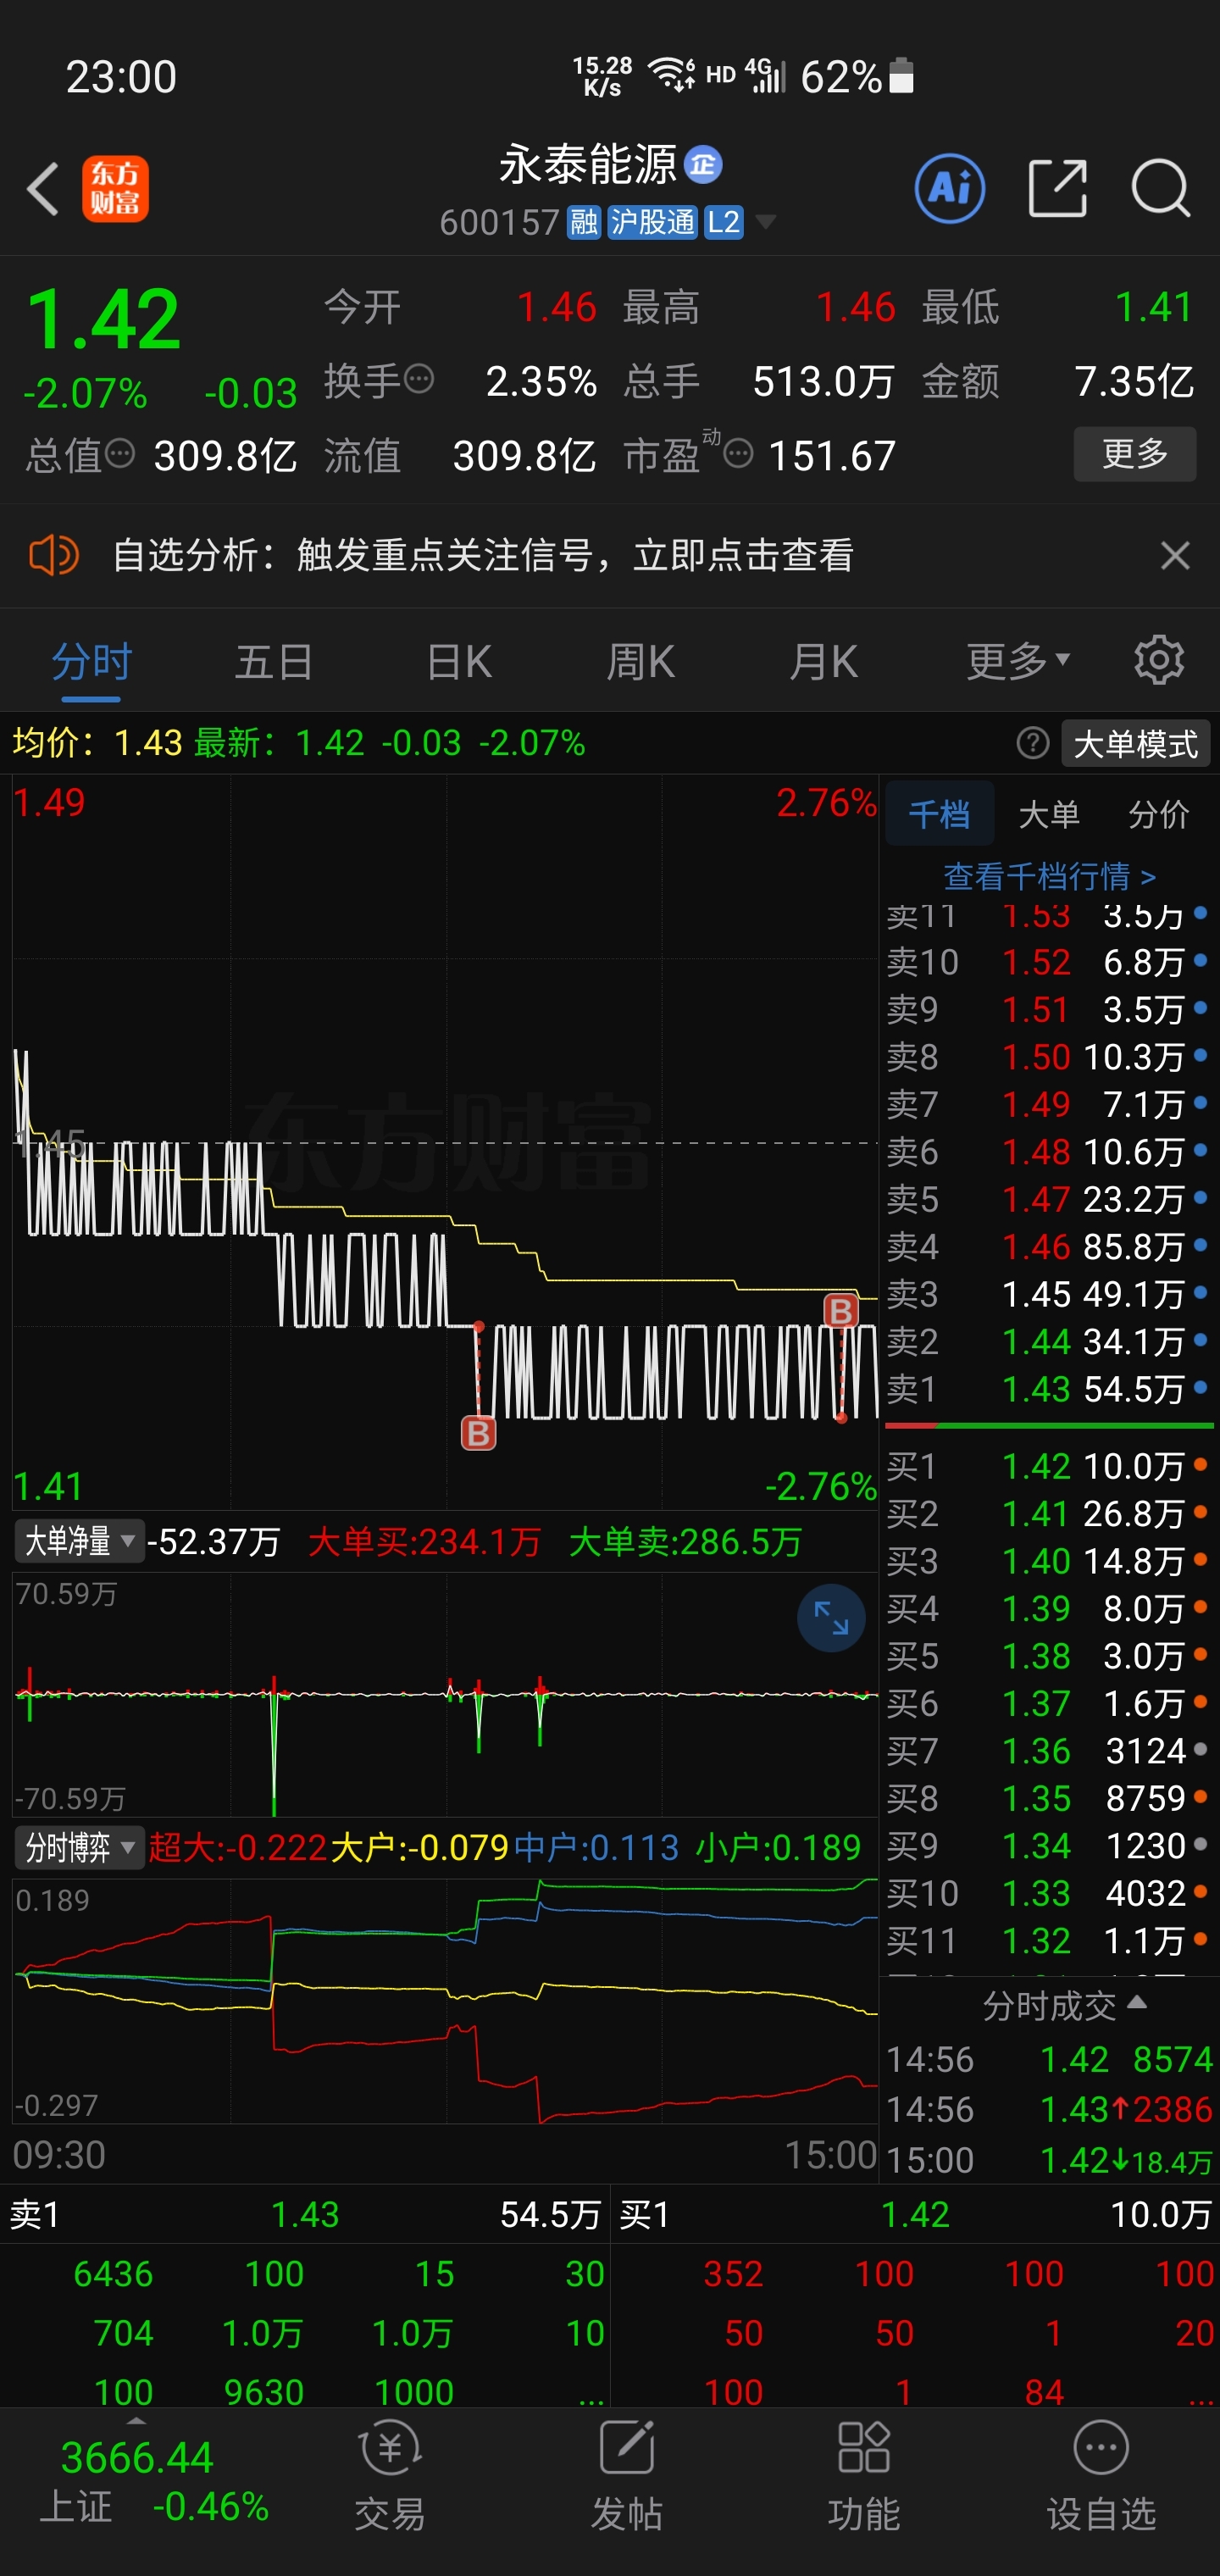
Task: Switch to 分价 tab
Action: (x=1159, y=814)
